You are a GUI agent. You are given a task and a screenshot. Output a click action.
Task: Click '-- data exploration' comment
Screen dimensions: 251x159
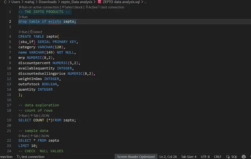pyautogui.click(x=39, y=105)
